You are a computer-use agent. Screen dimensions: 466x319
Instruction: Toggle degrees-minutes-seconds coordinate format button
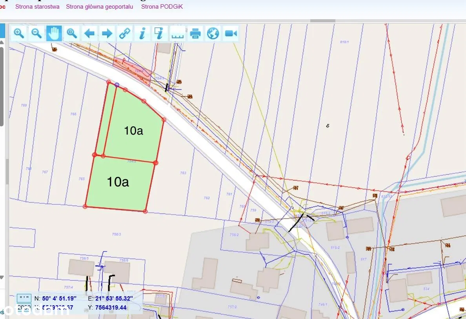pyautogui.click(x=24, y=298)
